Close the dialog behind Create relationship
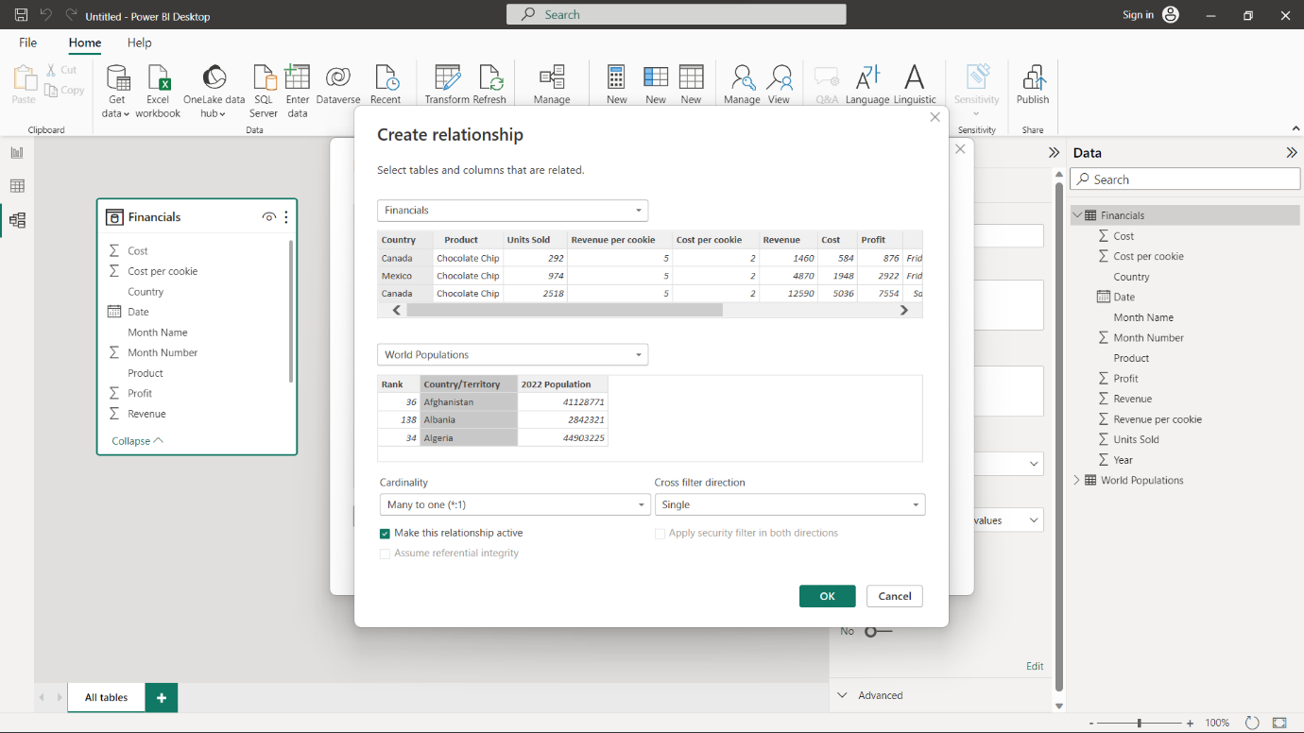Screen dimensions: 1304x733 tap(961, 149)
